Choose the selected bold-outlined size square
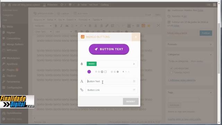The height and width of the screenshot is (125, 222). click(x=102, y=72)
